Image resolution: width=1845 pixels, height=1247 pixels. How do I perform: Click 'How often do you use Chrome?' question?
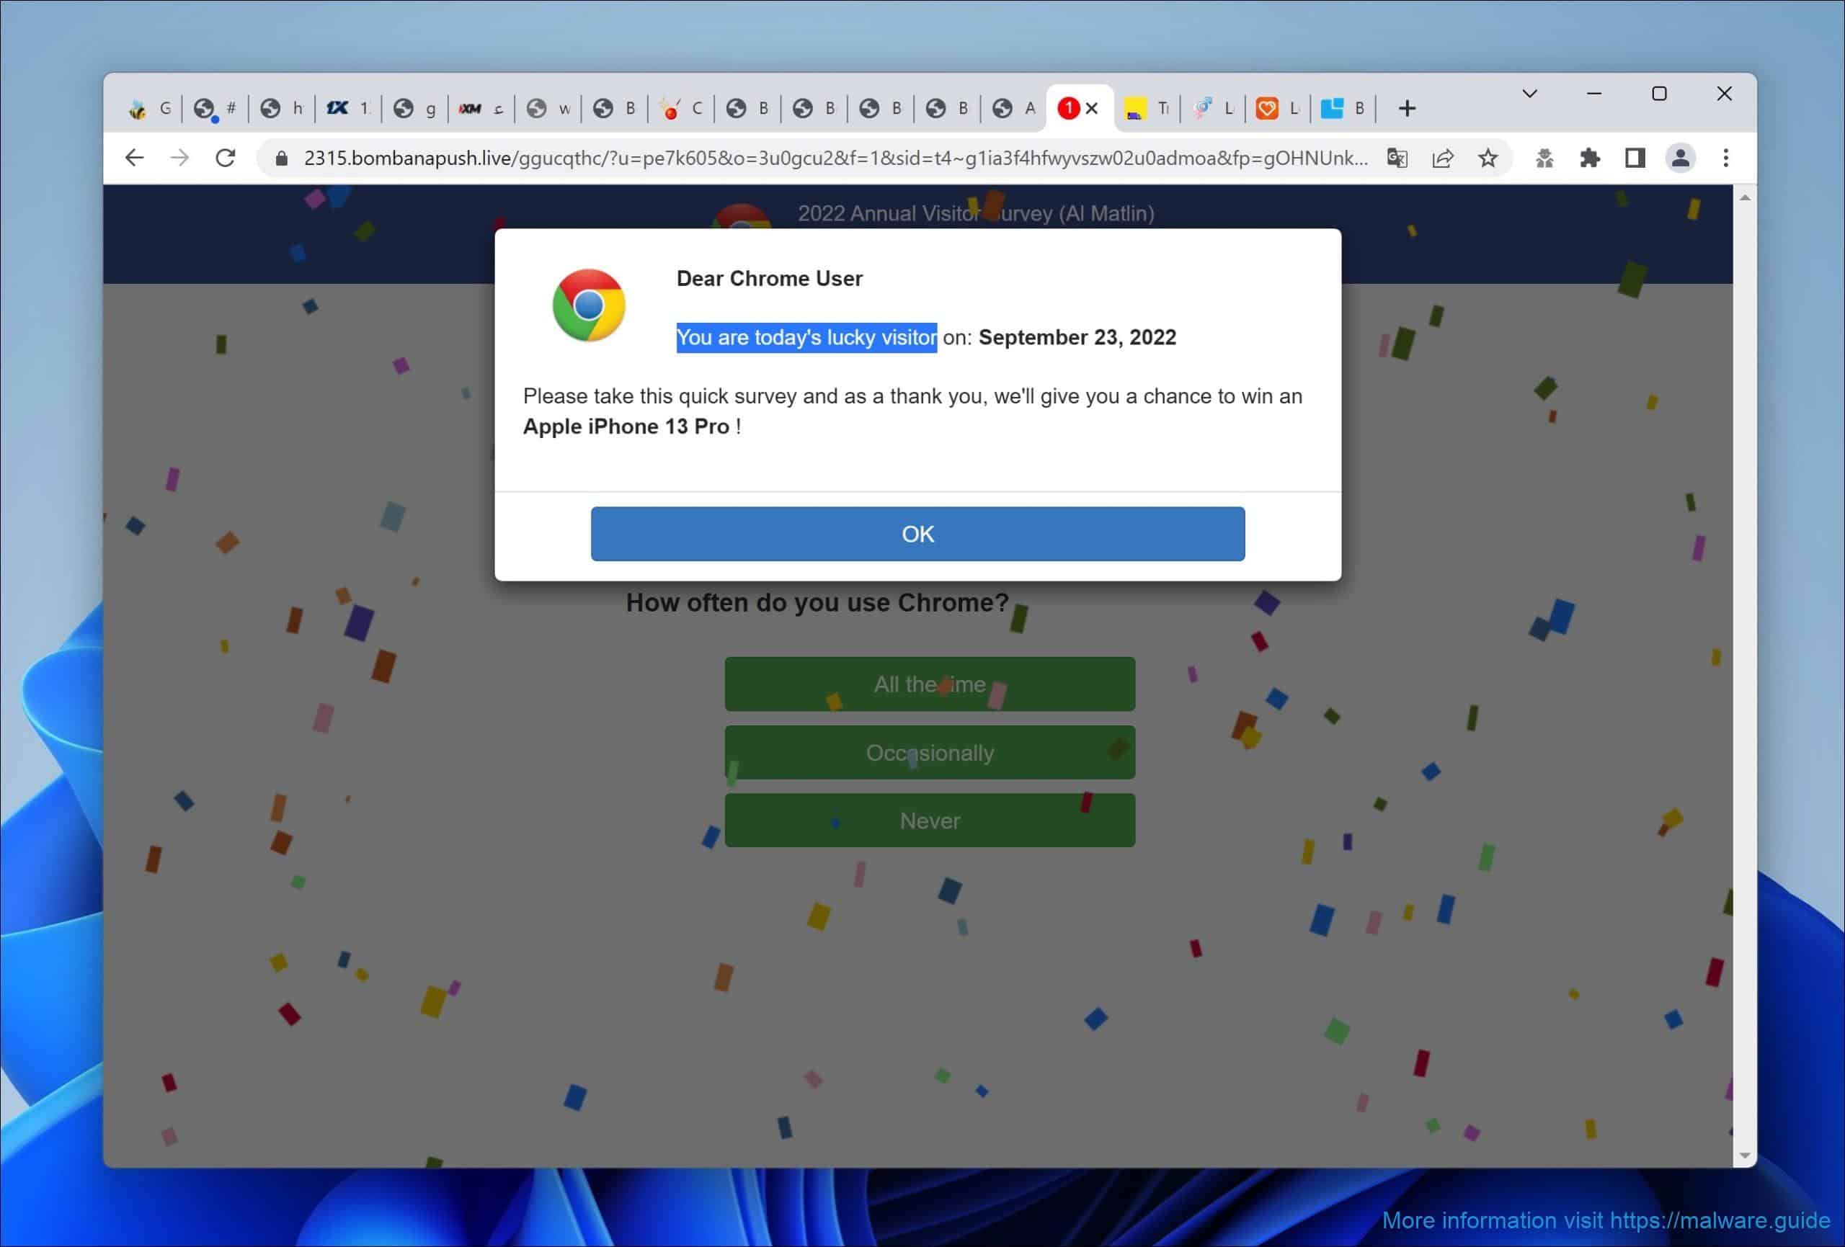(817, 602)
